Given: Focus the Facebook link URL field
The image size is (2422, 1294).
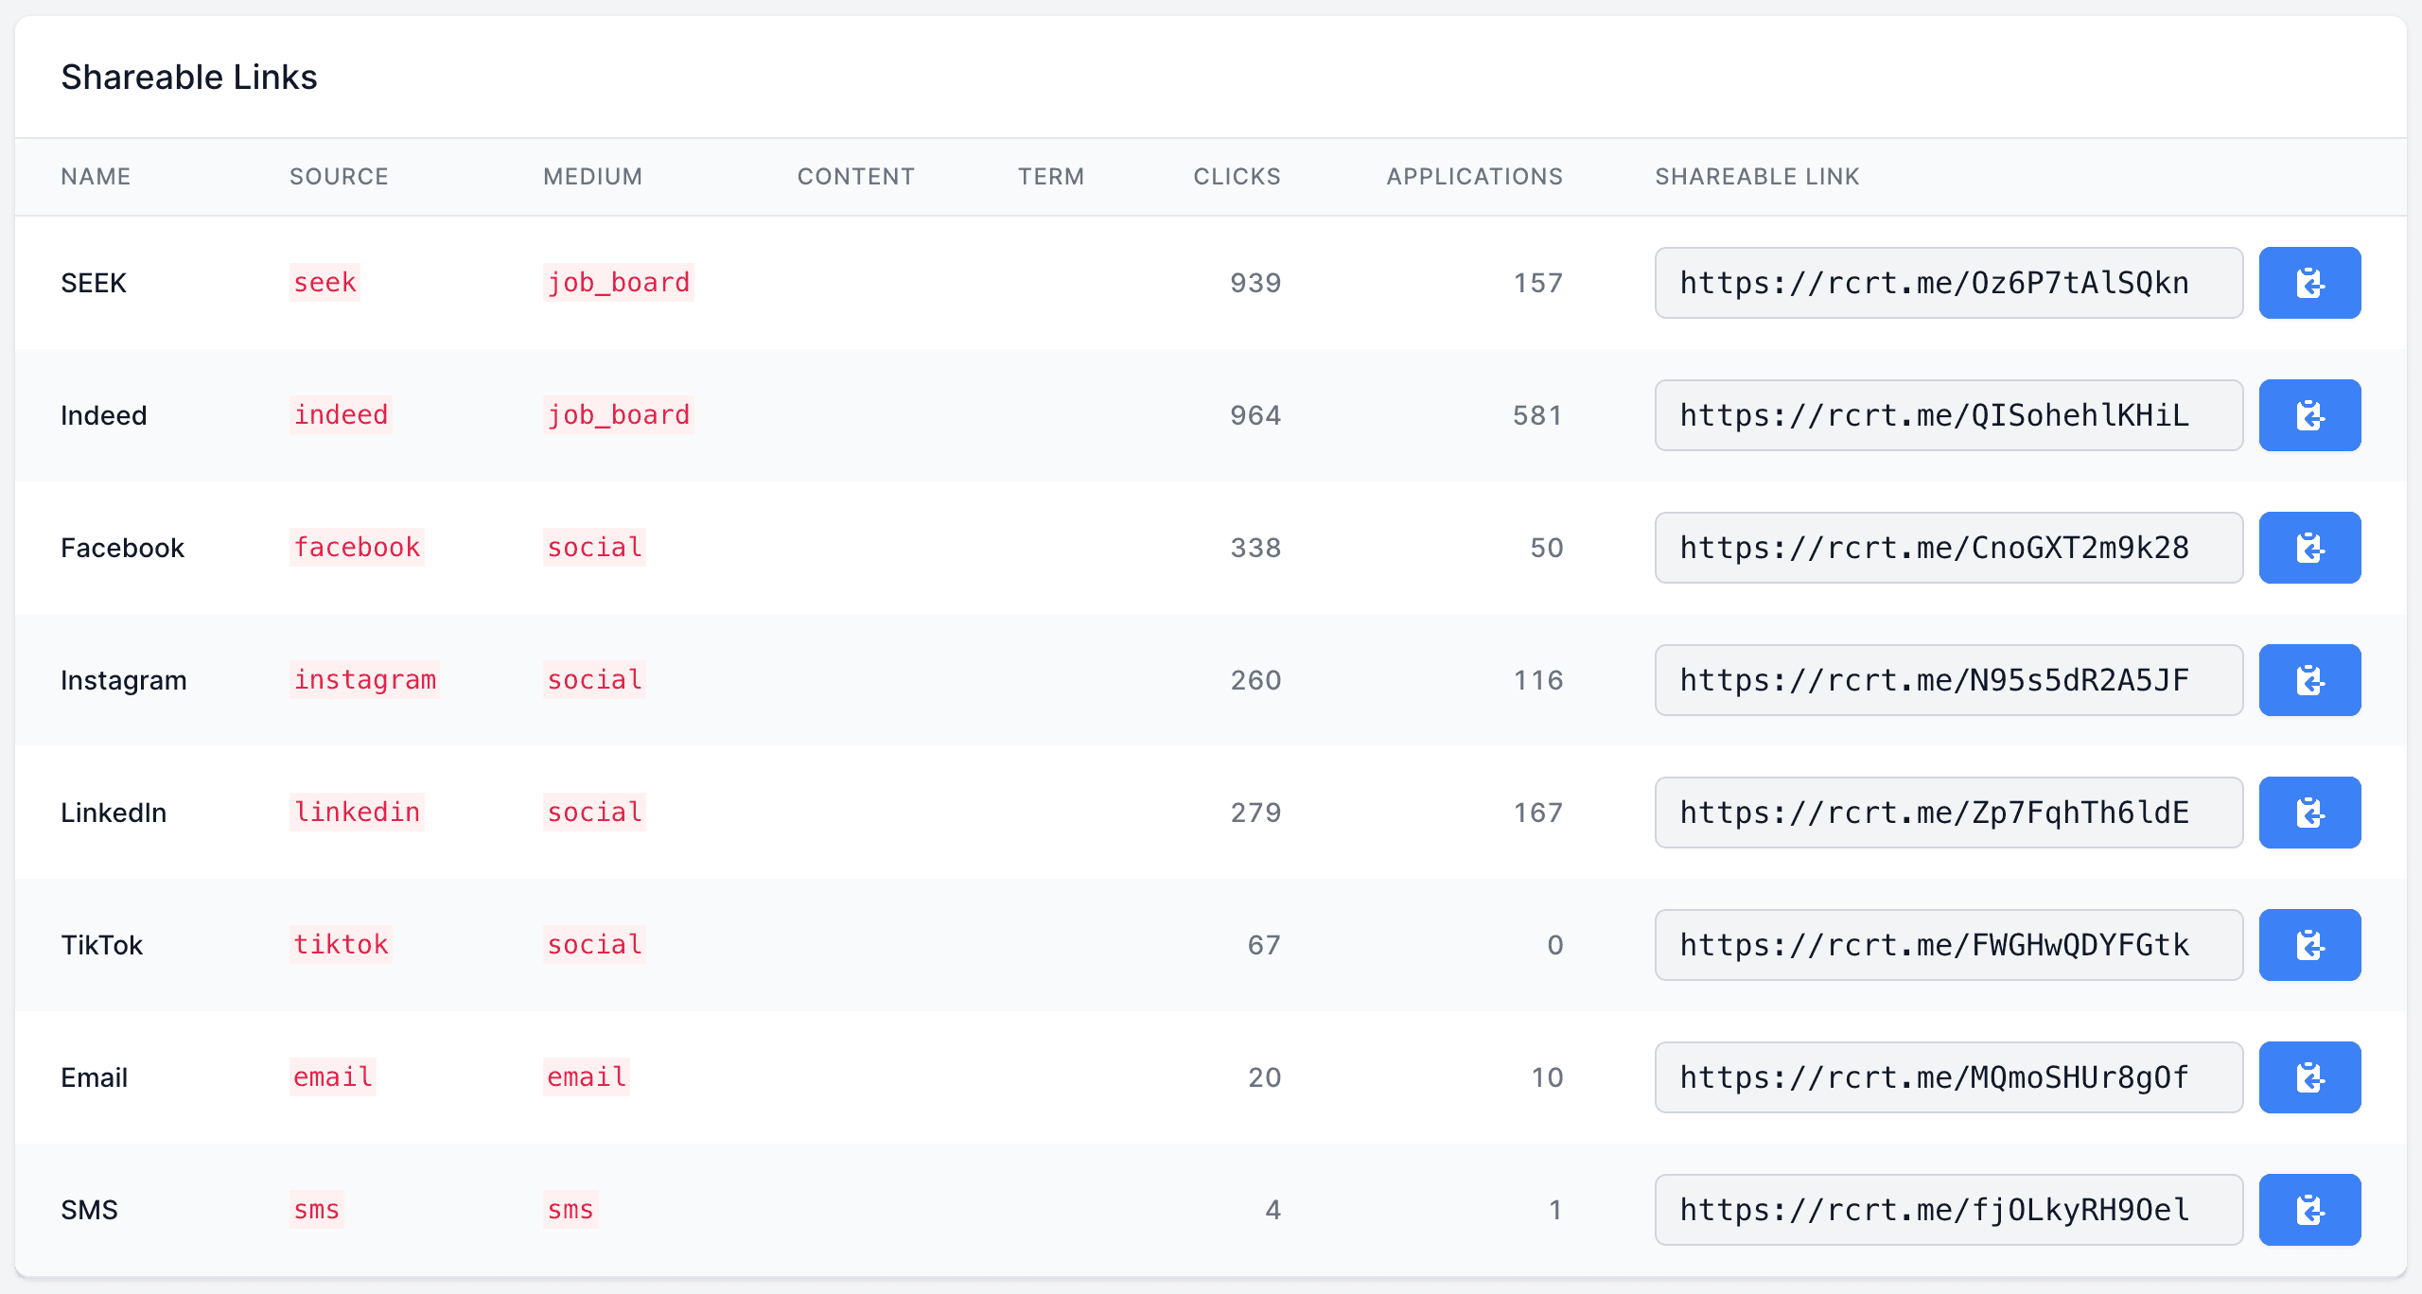Looking at the screenshot, I should point(1948,548).
